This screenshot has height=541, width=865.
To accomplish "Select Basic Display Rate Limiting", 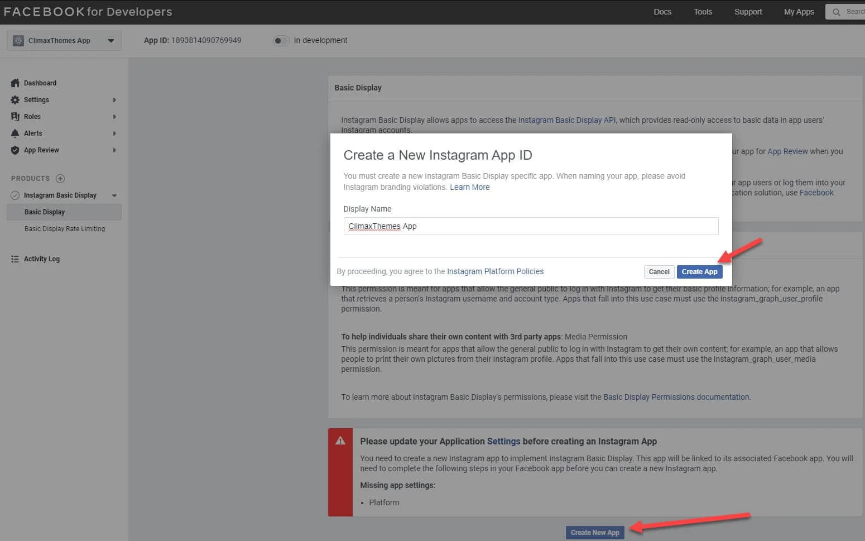I will tap(64, 229).
